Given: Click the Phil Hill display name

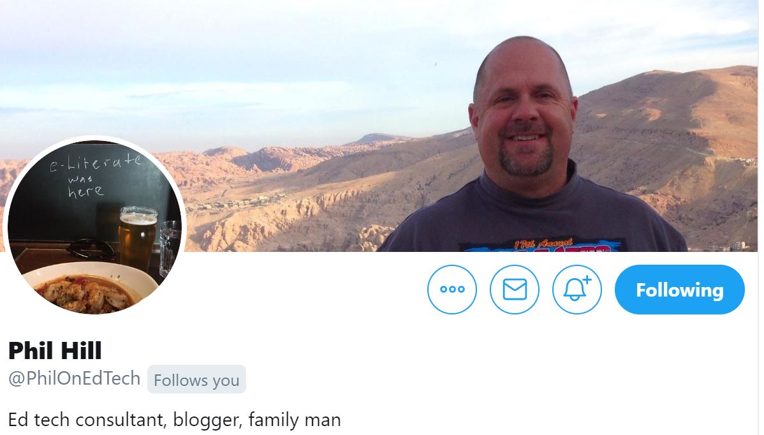Looking at the screenshot, I should tap(55, 351).
